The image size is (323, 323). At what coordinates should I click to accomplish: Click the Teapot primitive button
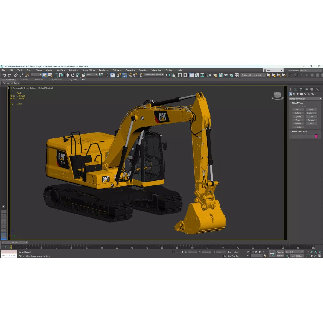click(298, 124)
